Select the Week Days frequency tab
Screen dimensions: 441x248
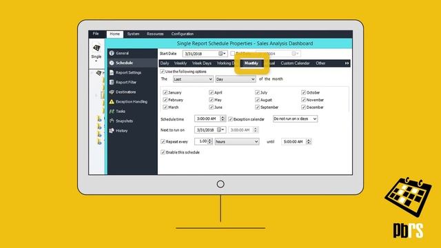[x=202, y=63]
